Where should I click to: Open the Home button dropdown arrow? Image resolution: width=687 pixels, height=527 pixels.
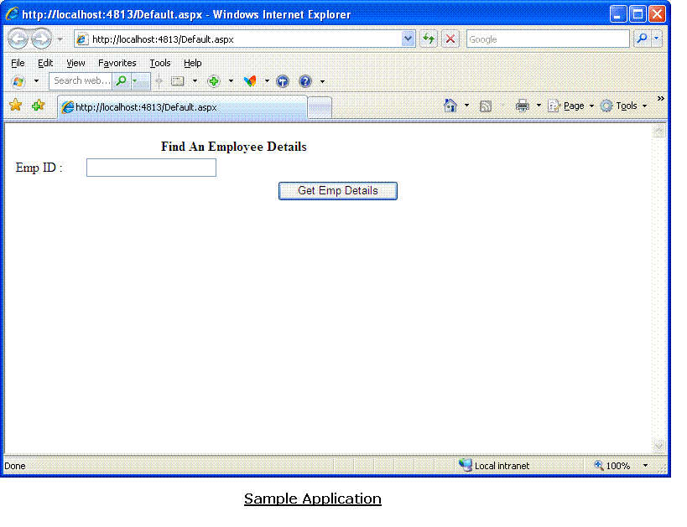[466, 106]
